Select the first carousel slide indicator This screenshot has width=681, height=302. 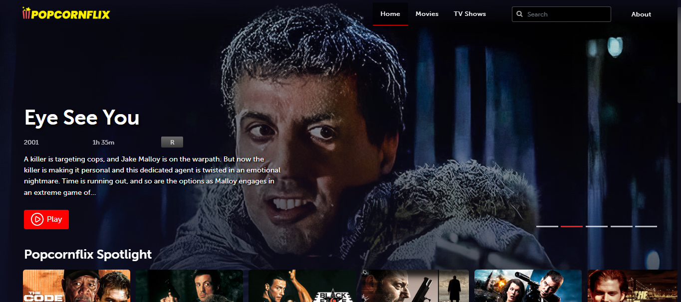(547, 226)
